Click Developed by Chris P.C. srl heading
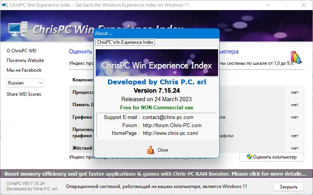Viewport: 313px width, 195px height. pos(157,82)
